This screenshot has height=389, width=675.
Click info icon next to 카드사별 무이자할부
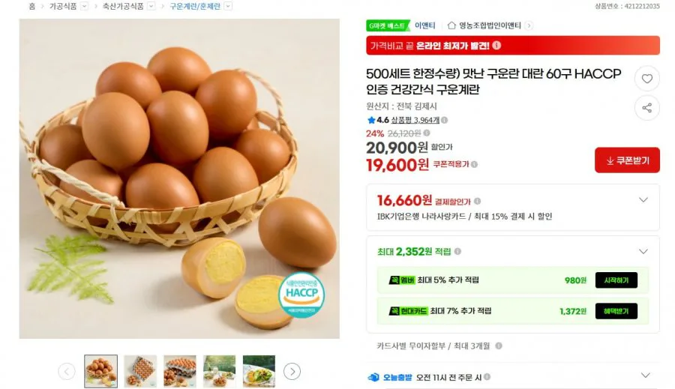499,346
